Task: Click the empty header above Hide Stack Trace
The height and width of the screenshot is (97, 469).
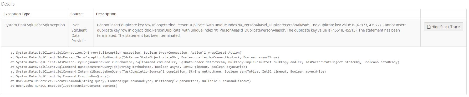Action: click(443, 14)
